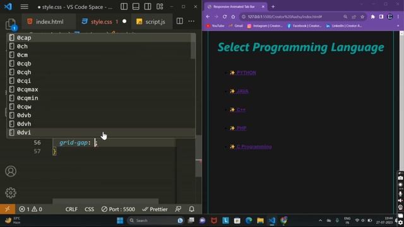
Task: Click the Prettier status bar item
Action: click(155, 209)
